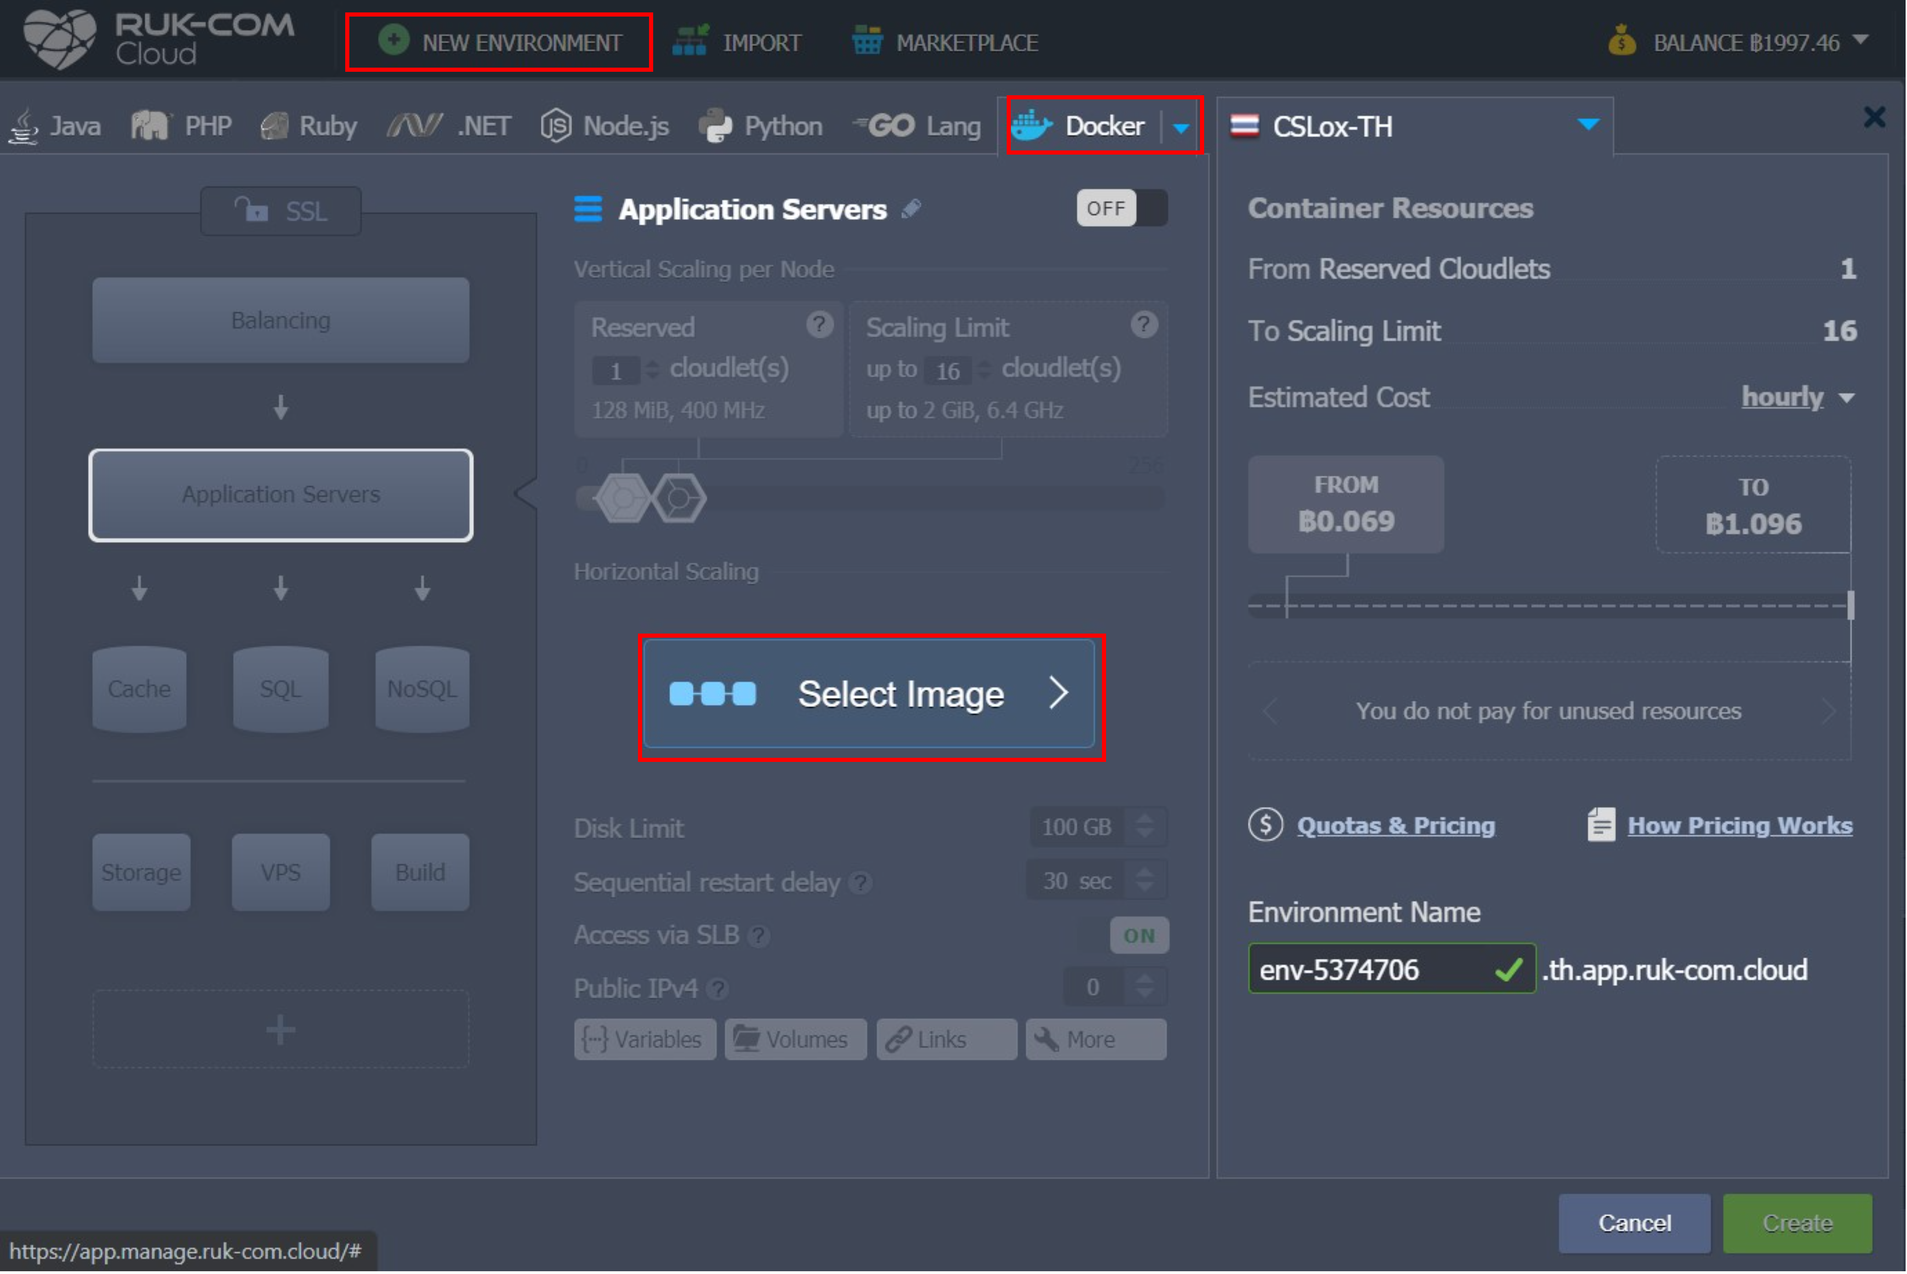Screen dimensions: 1907x1274
Task: Show help for Access via SLB
Action: pos(759,936)
